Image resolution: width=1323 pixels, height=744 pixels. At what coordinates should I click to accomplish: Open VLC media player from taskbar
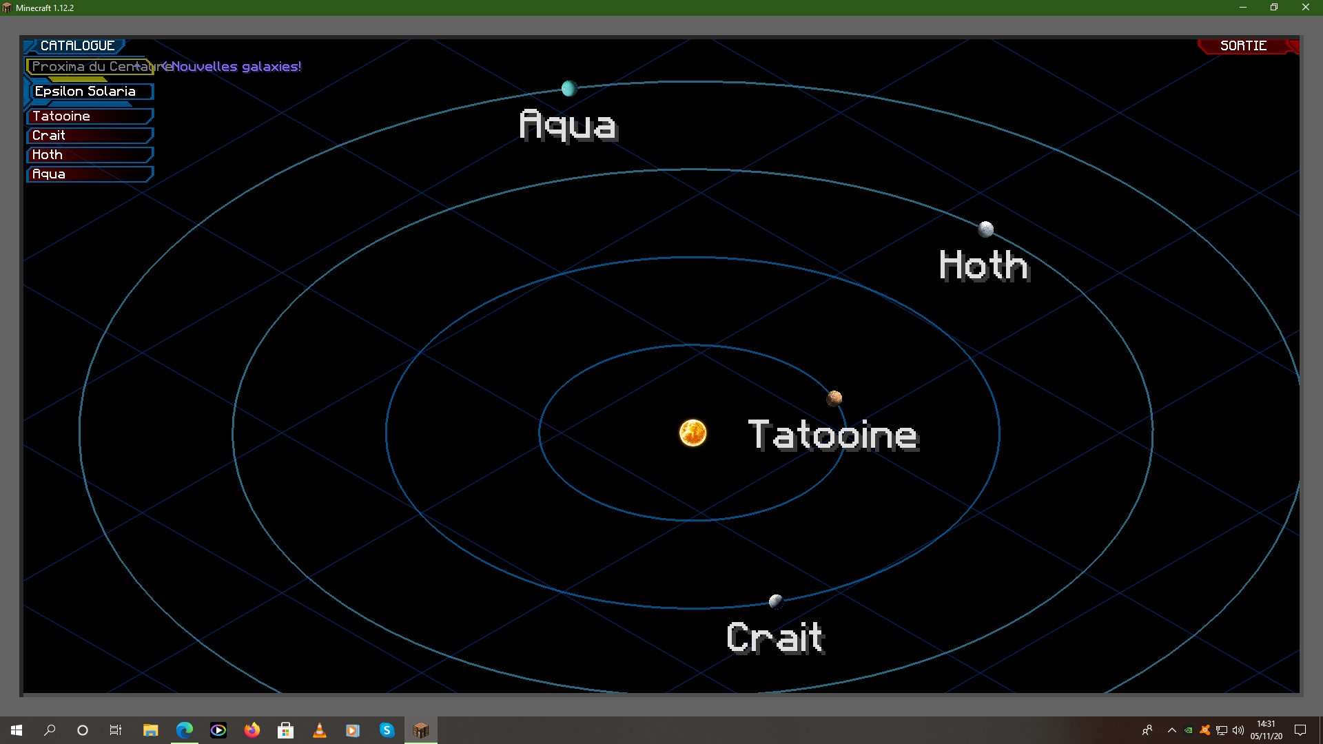point(320,730)
